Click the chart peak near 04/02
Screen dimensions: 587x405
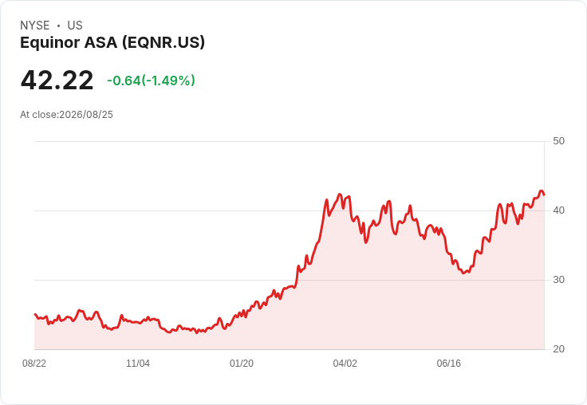[x=340, y=194]
